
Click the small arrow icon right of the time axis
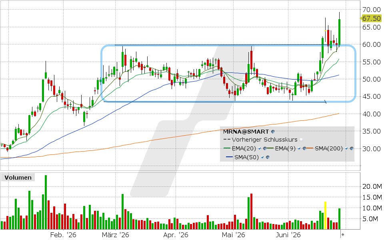pos(343,235)
